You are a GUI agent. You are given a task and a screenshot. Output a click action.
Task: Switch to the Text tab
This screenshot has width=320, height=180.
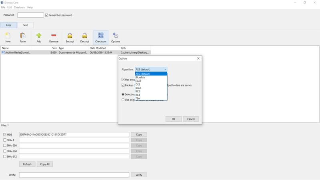pyautogui.click(x=25, y=25)
